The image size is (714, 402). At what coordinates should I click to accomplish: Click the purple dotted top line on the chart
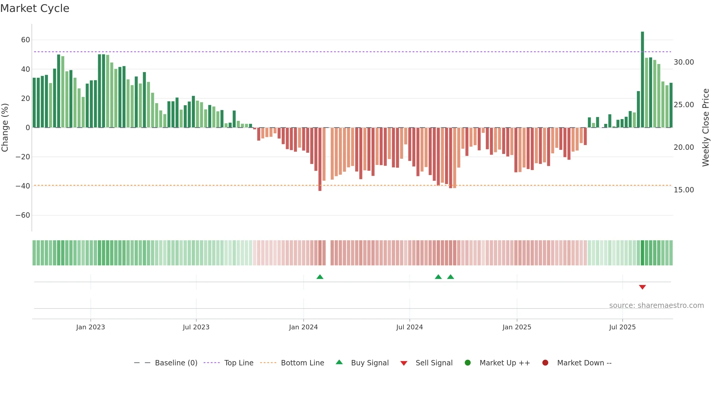(353, 52)
